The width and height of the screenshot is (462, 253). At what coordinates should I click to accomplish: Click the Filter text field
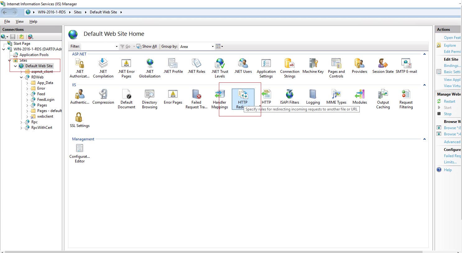pyautogui.click(x=98, y=46)
